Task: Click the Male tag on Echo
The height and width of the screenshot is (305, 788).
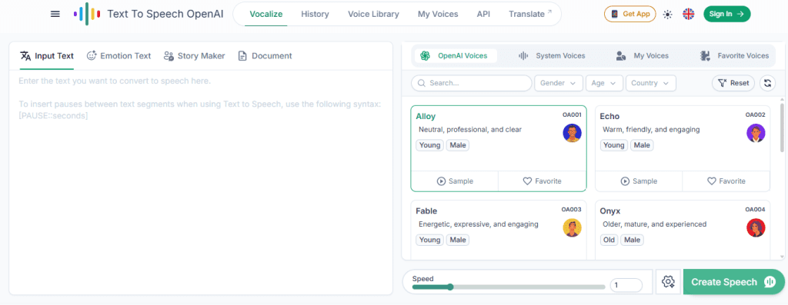Action: point(642,145)
